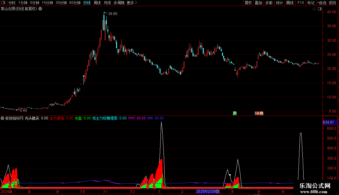Click the 叠加 overlay button
The width and height of the screenshot is (339, 195).
pos(259,3)
